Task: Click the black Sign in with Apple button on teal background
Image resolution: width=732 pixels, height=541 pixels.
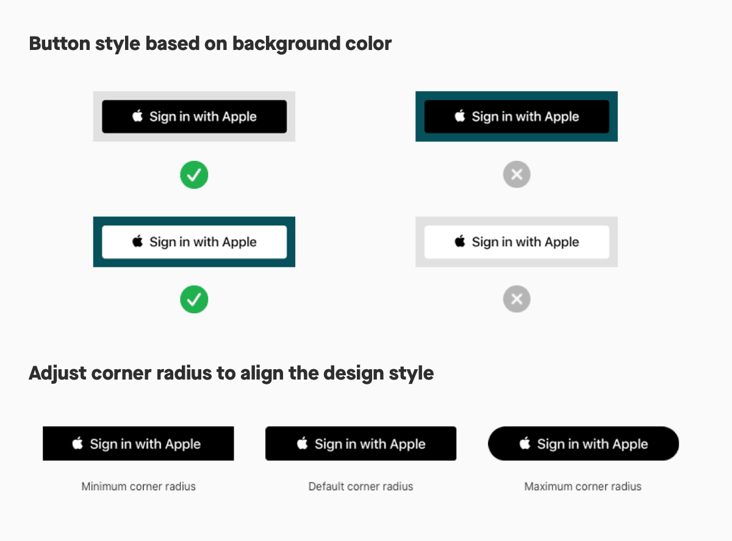Action: pyautogui.click(x=517, y=116)
